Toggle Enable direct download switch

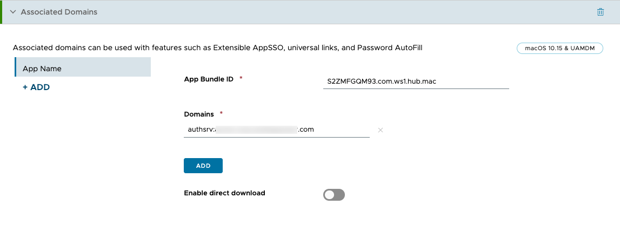pos(334,195)
